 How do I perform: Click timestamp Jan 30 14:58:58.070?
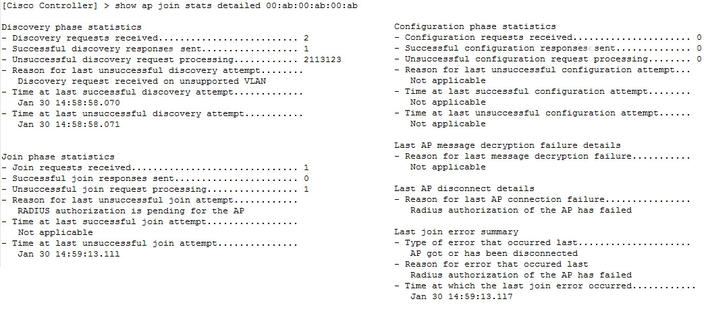coord(69,103)
